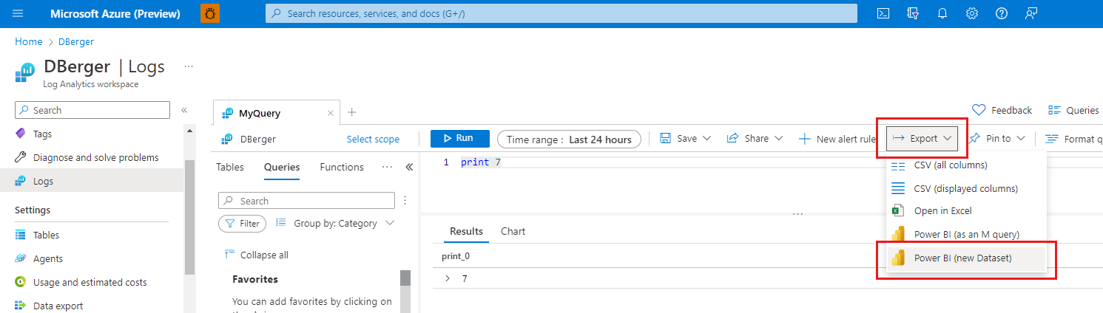Viewport: 1103px width, 313px height.
Task: Type in the Azure global search box
Action: (561, 13)
